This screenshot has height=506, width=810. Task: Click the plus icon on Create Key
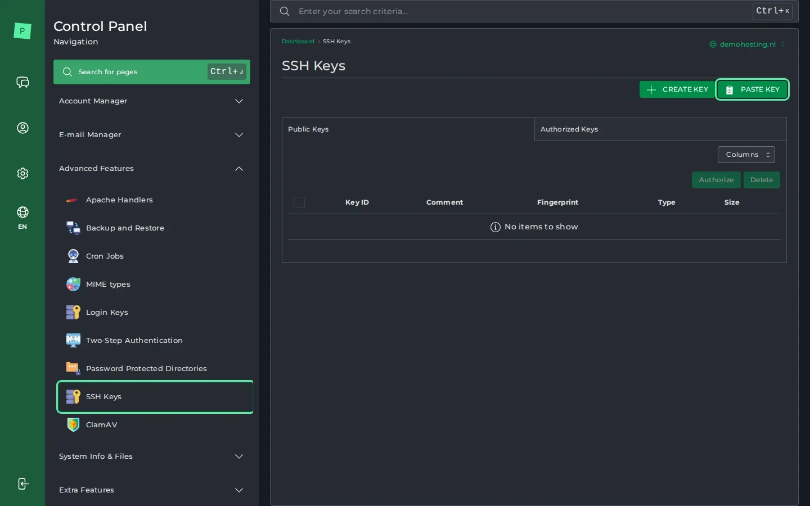point(651,90)
